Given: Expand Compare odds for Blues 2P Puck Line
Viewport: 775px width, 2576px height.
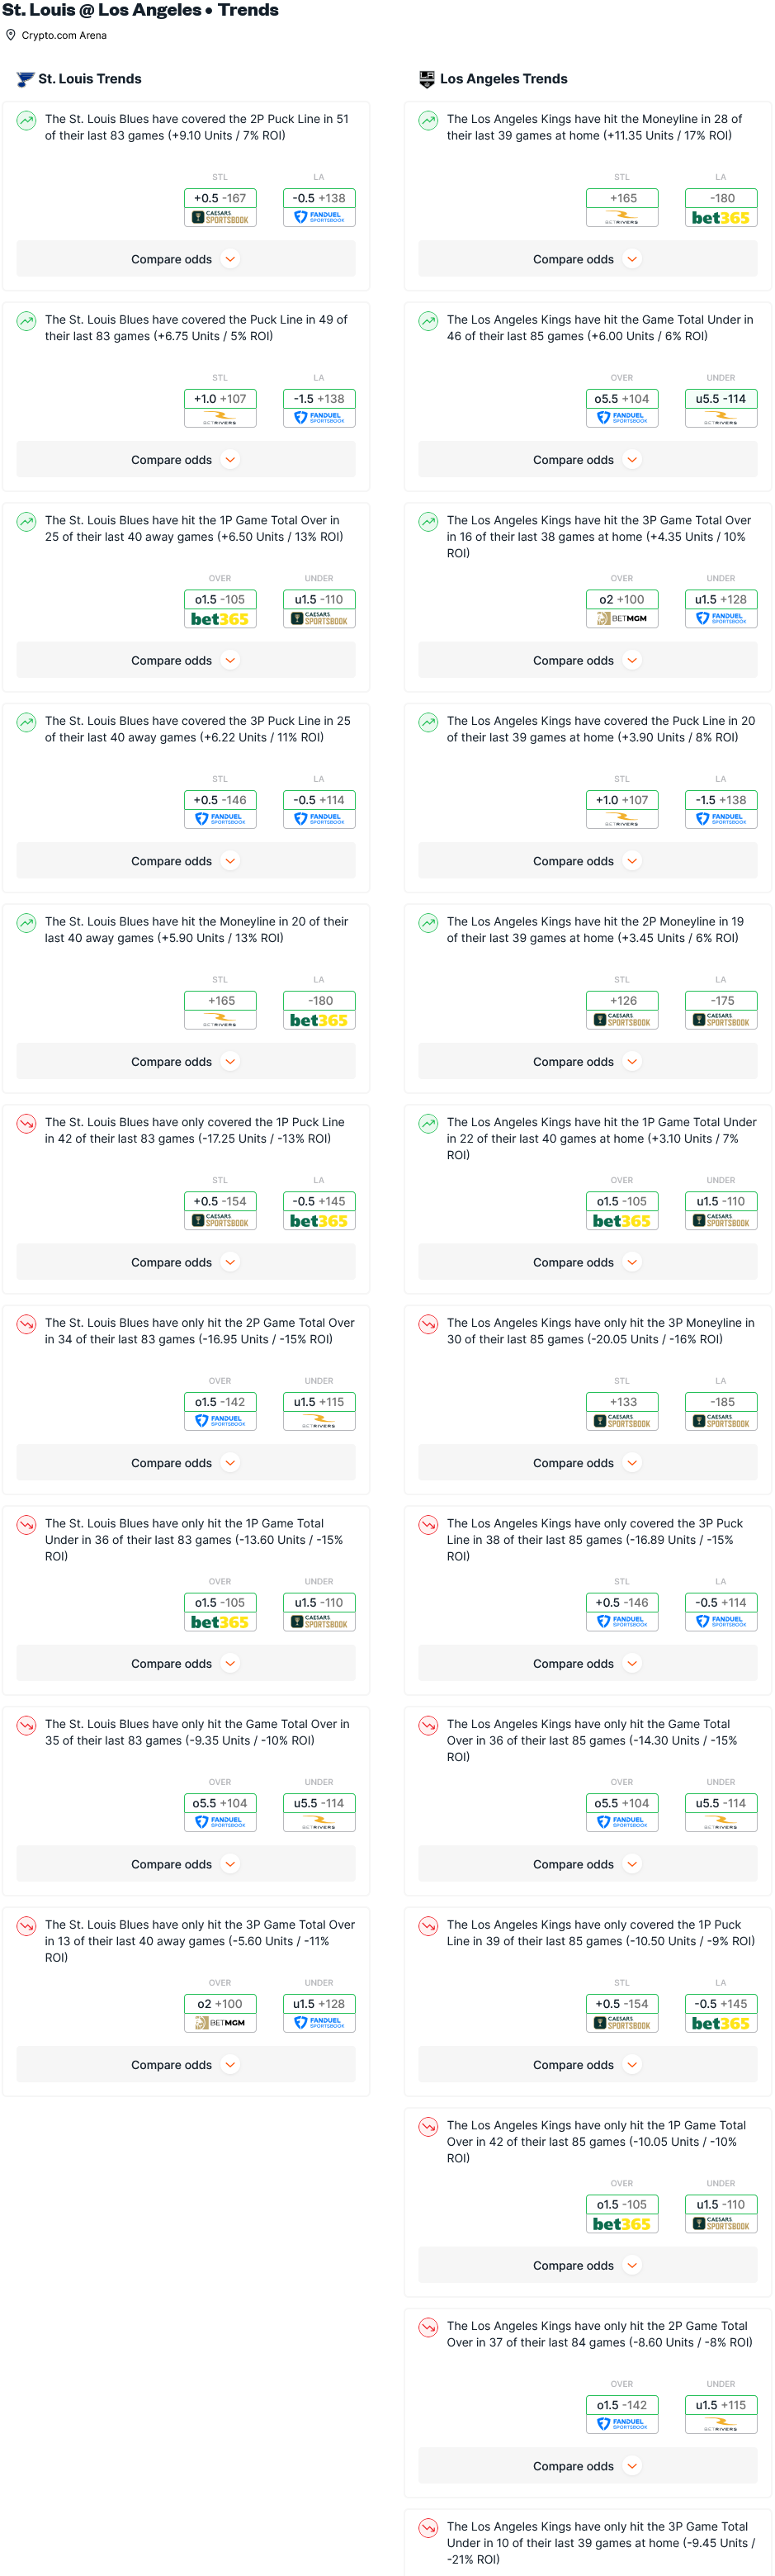Looking at the screenshot, I should point(186,259).
